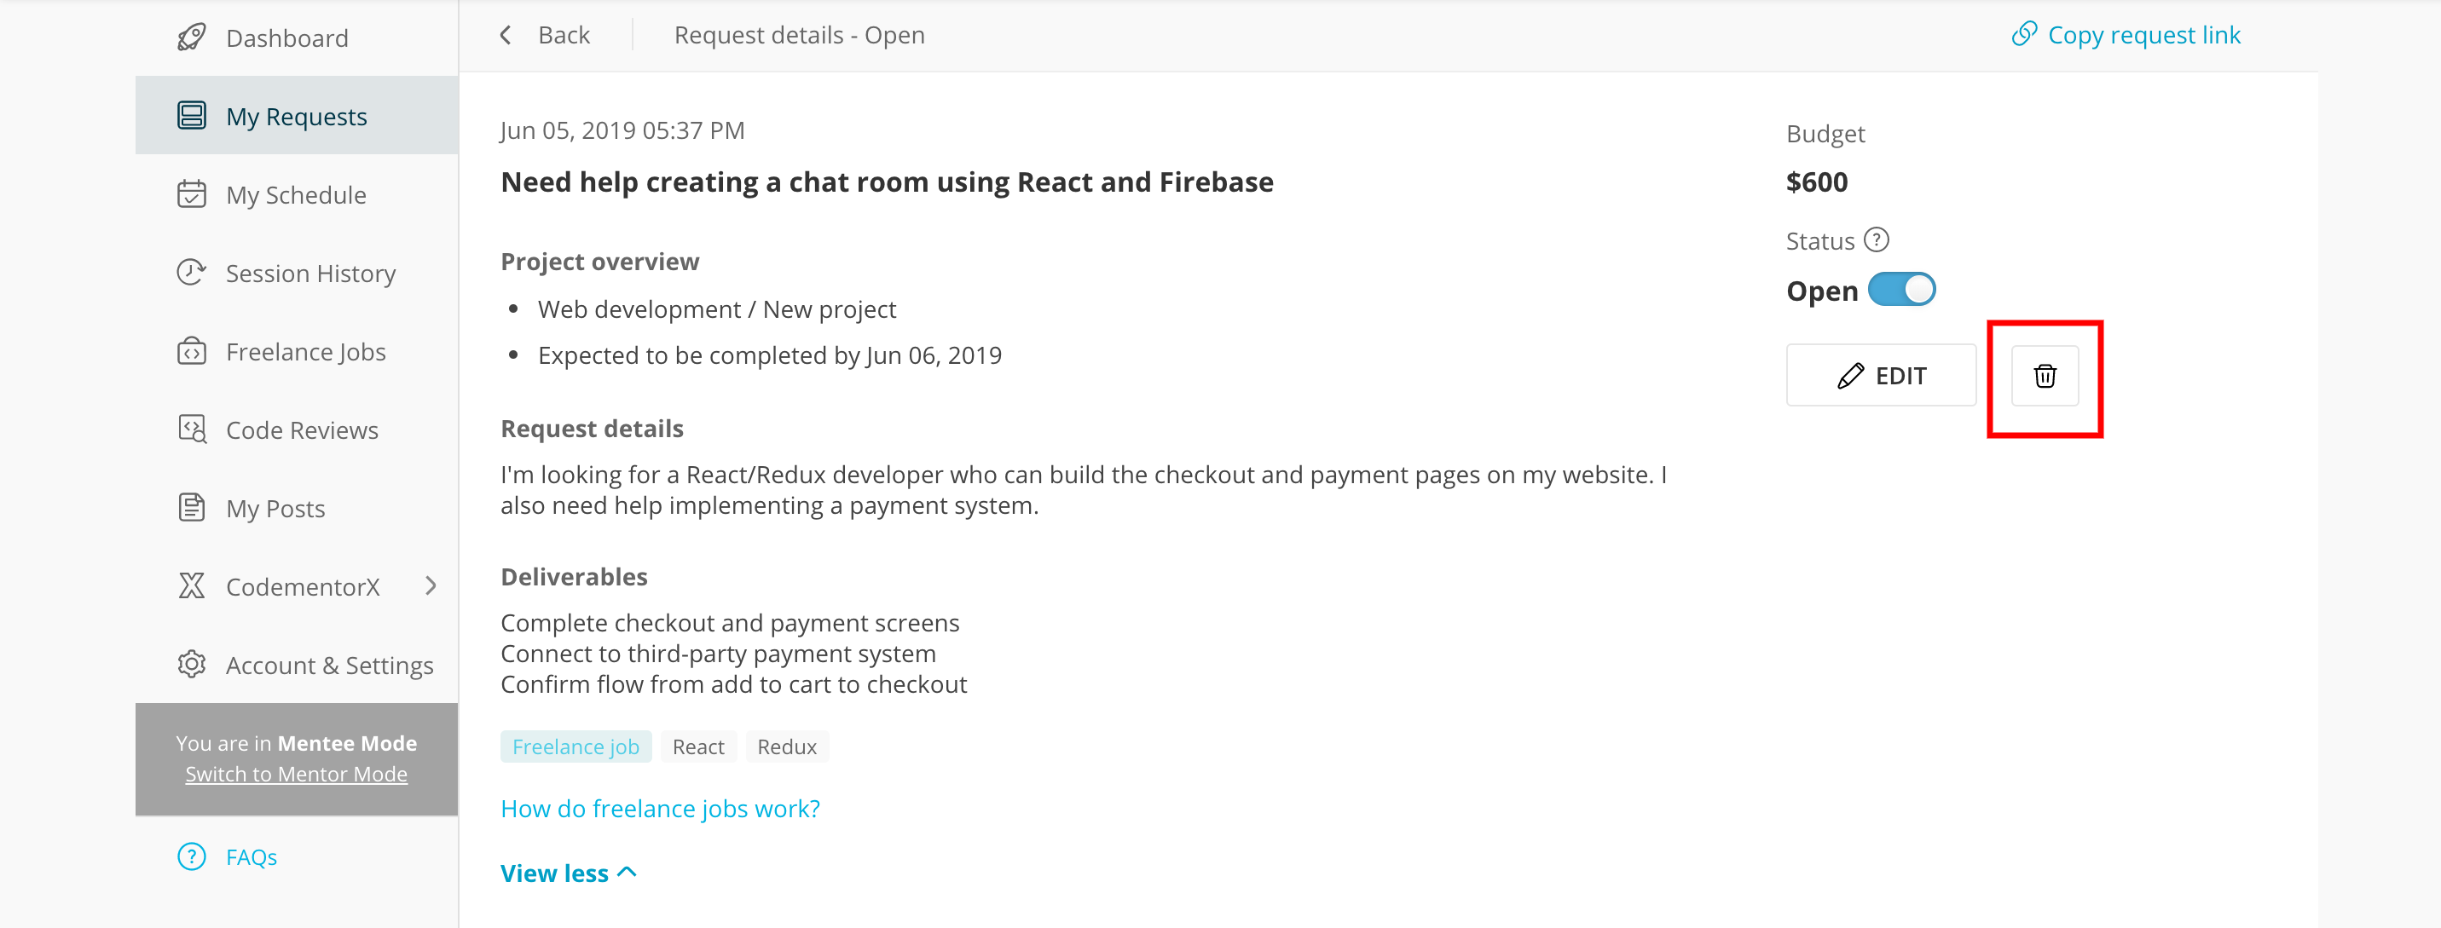Click the Code Reviews magnifier icon
The image size is (2441, 928).
tap(192, 429)
